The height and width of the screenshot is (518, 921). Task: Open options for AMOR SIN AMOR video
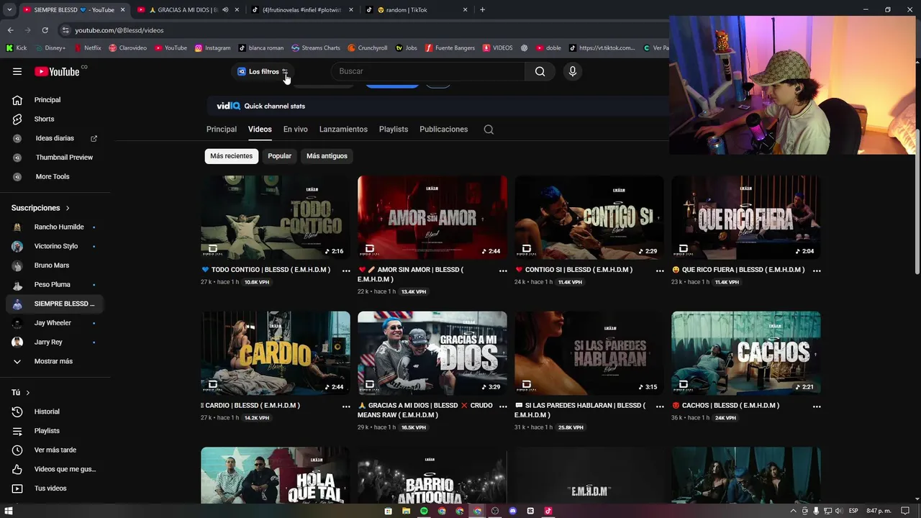[503, 271]
